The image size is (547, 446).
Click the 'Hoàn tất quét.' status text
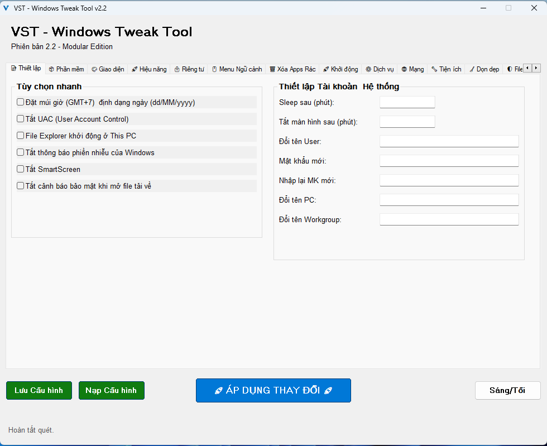pos(31,430)
